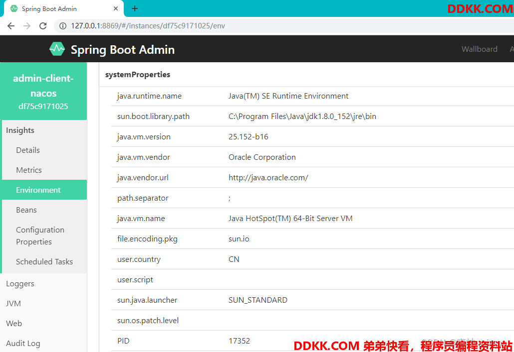514x352 pixels.
Task: Select the sun.boot.library.path property key
Action: click(153, 117)
